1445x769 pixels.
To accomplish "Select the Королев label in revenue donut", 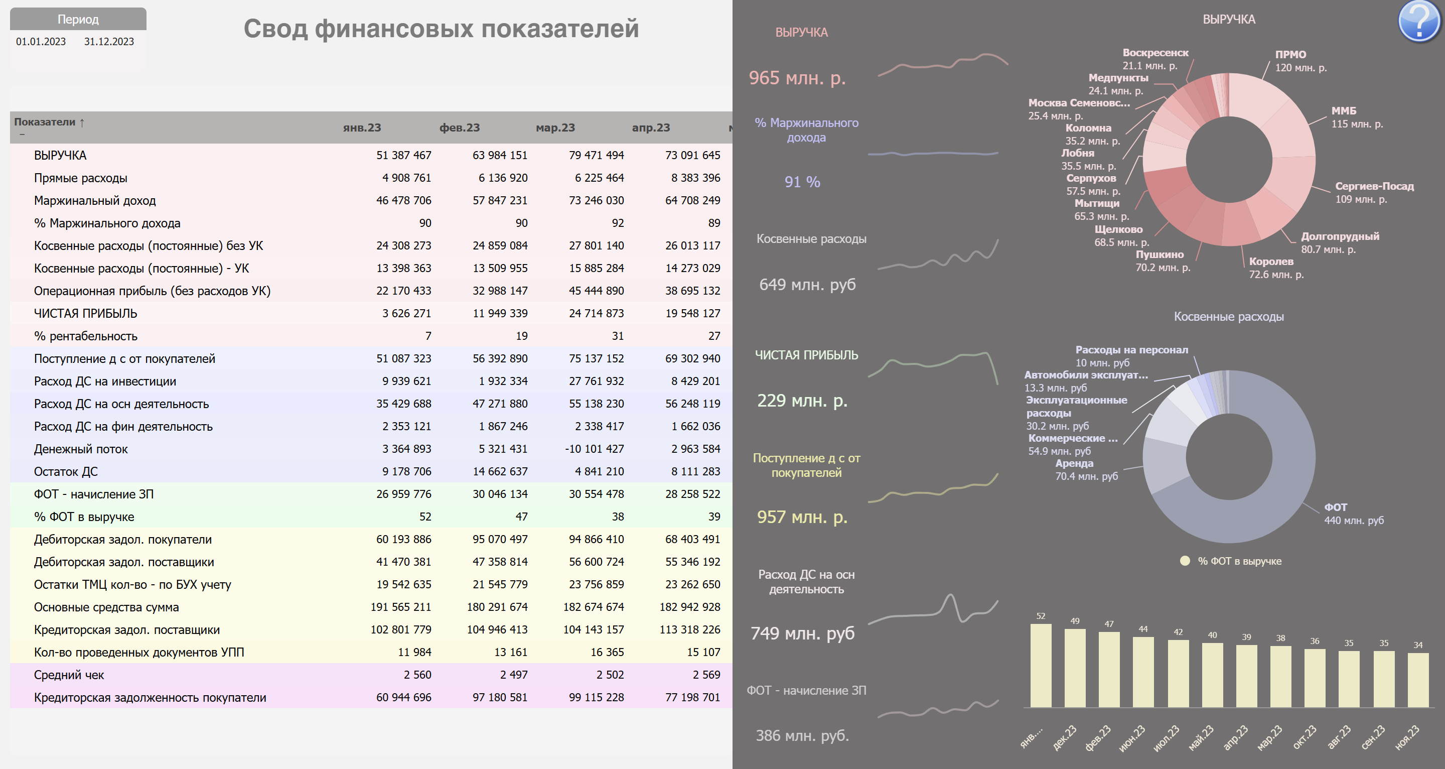I will 1275,268.
